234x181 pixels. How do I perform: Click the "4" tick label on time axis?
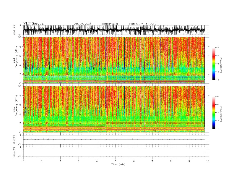click(97, 161)
